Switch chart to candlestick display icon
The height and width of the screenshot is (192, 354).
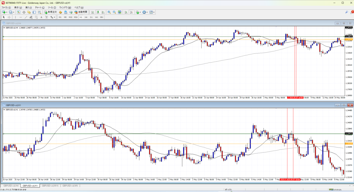coord(98,12)
